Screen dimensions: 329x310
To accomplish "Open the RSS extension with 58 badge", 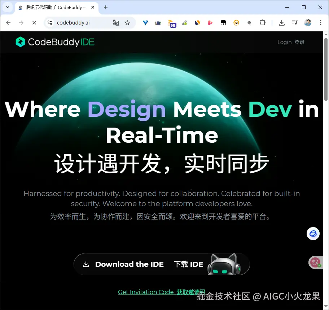I will coord(172,23).
